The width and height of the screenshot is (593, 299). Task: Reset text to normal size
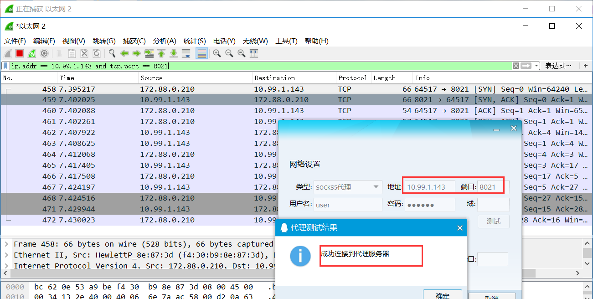242,53
